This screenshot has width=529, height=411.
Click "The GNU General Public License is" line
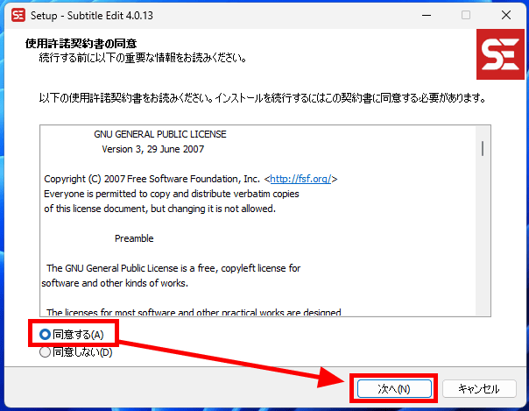click(x=173, y=268)
